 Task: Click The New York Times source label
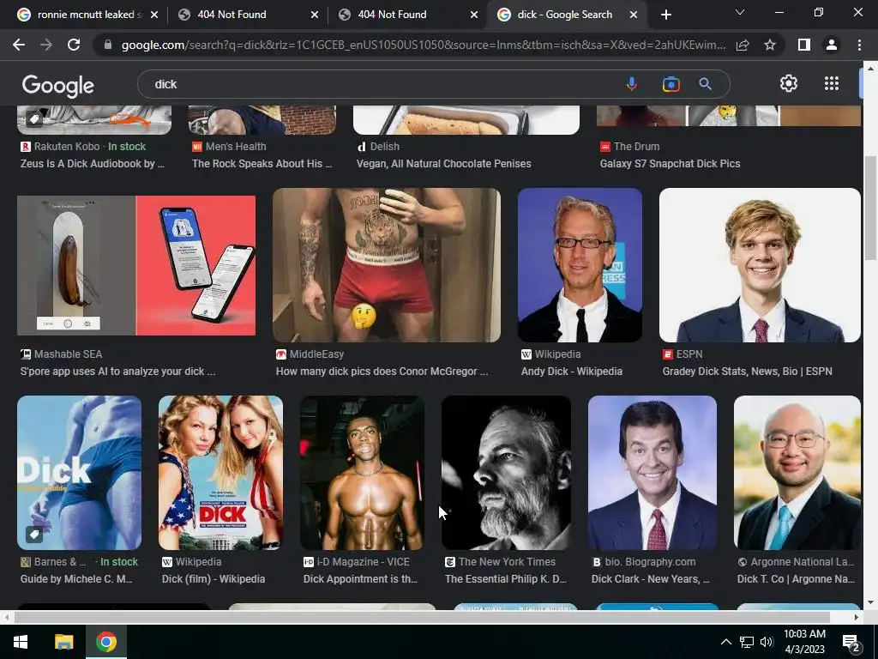click(507, 561)
